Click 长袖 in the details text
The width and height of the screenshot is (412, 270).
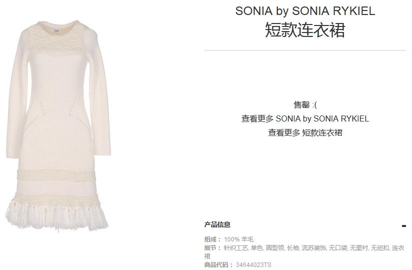pos(293,247)
